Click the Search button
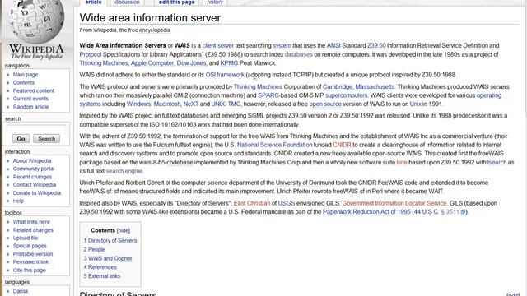This screenshot has width=527, height=296. (x=46, y=139)
